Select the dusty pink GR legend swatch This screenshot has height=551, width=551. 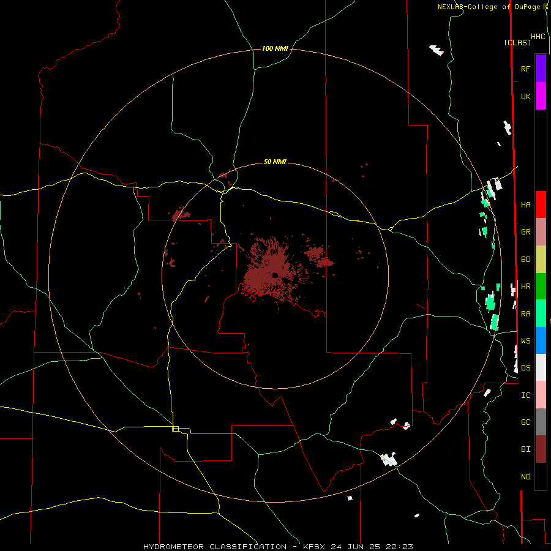[541, 232]
